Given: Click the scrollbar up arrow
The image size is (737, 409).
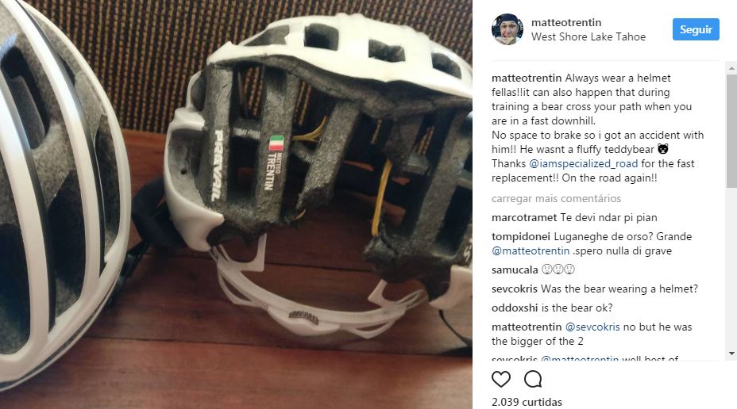Looking at the screenshot, I should click(x=731, y=68).
